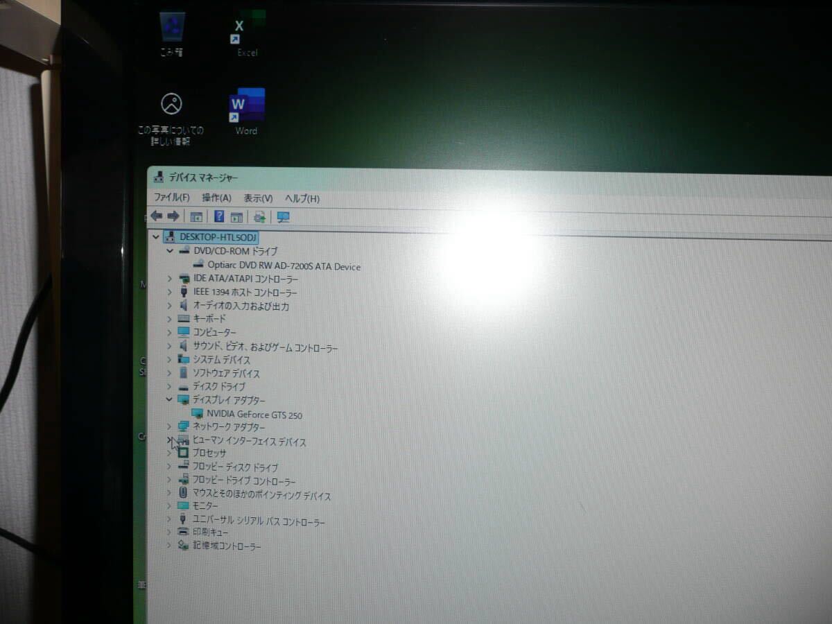Click the icon beside ネットワーク アダプター
Viewport: 832px width, 624px height.
[x=184, y=426]
